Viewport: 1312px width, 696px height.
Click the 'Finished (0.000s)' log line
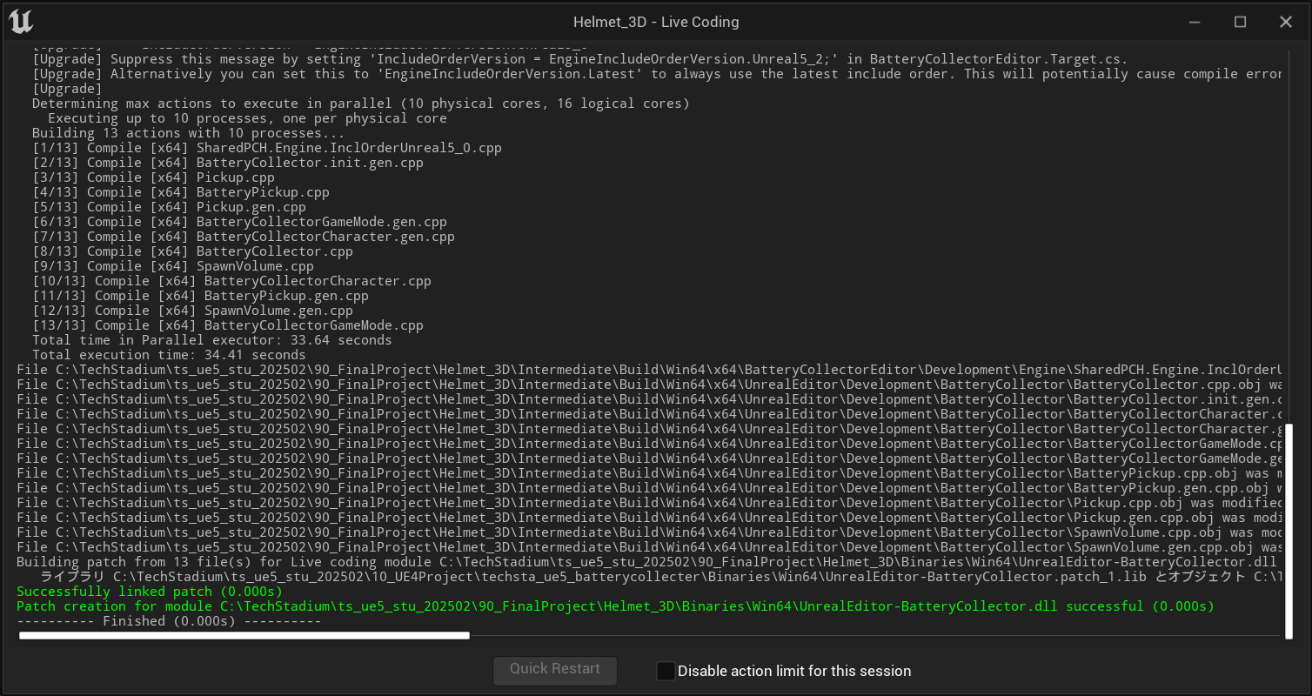[x=169, y=621]
